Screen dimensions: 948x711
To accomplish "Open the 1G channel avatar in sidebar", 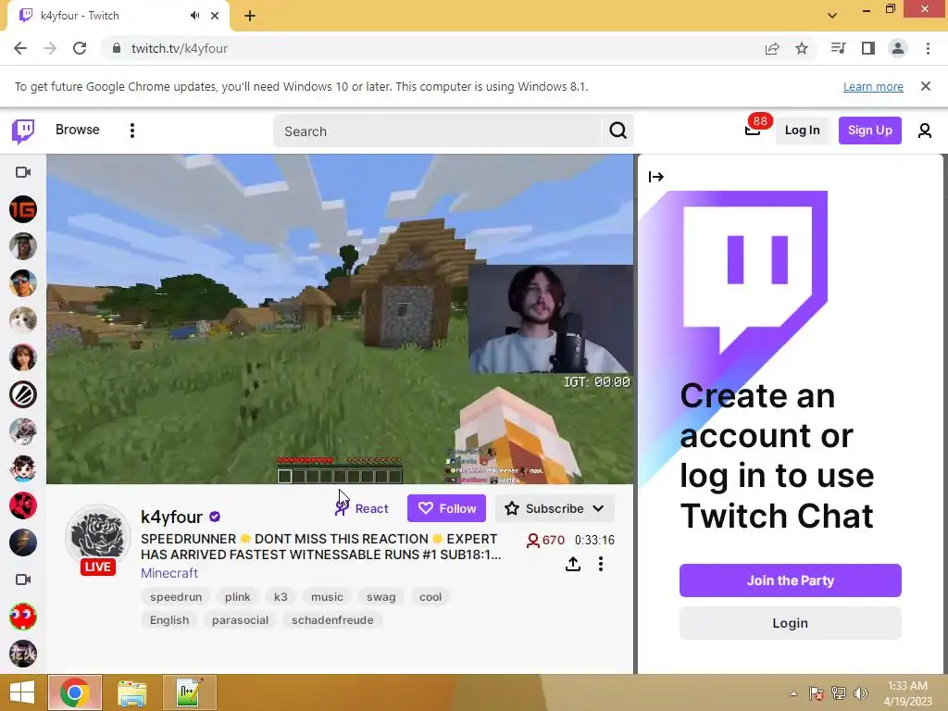I will click(x=23, y=209).
